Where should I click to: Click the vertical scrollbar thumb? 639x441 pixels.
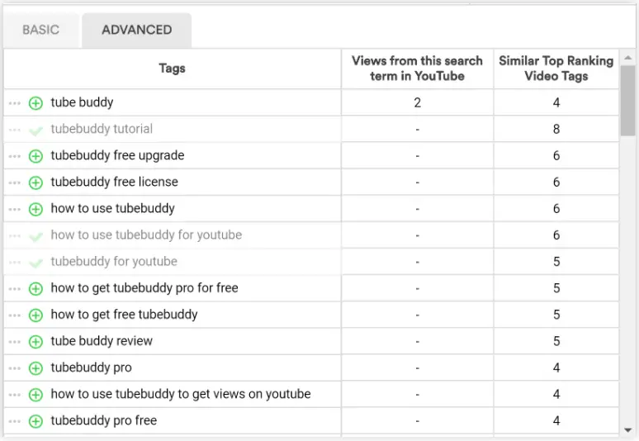(628, 99)
